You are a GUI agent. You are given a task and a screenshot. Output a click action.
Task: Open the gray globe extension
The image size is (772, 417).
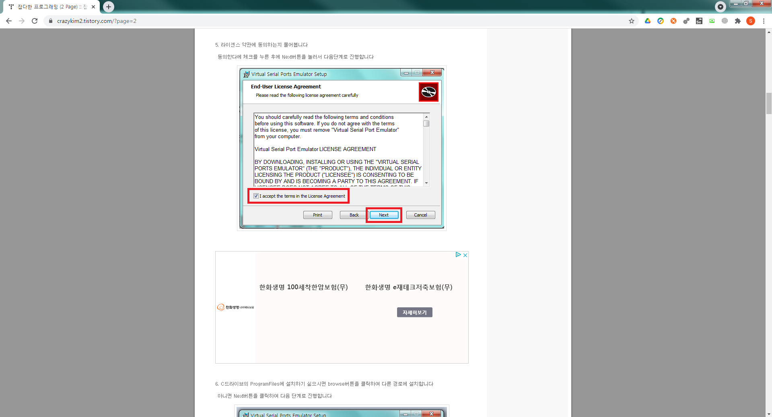[725, 21]
